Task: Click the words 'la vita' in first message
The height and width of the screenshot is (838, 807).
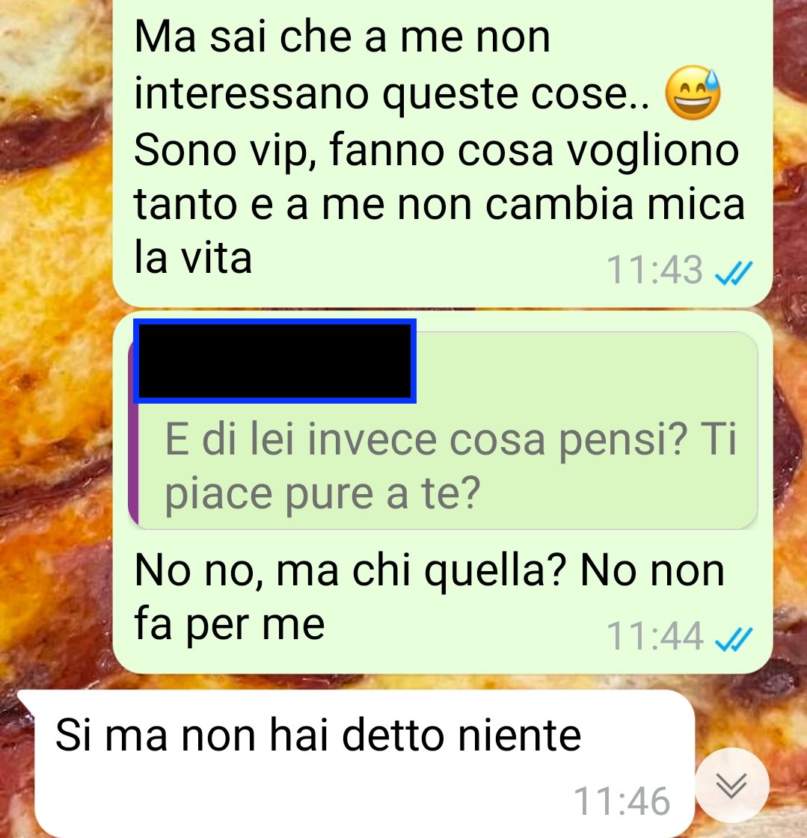Action: point(192,258)
